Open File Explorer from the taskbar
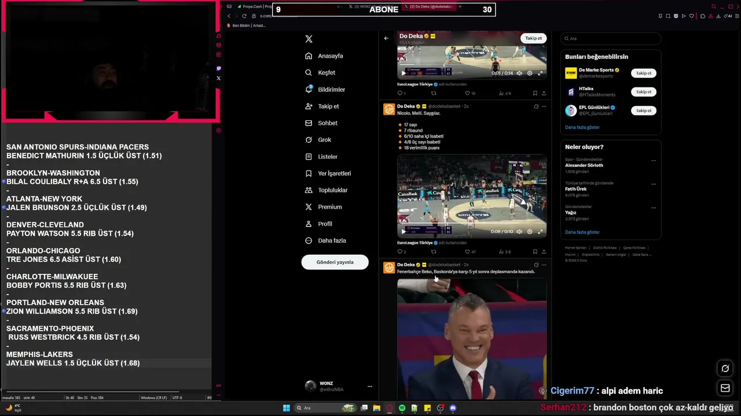 click(x=377, y=408)
